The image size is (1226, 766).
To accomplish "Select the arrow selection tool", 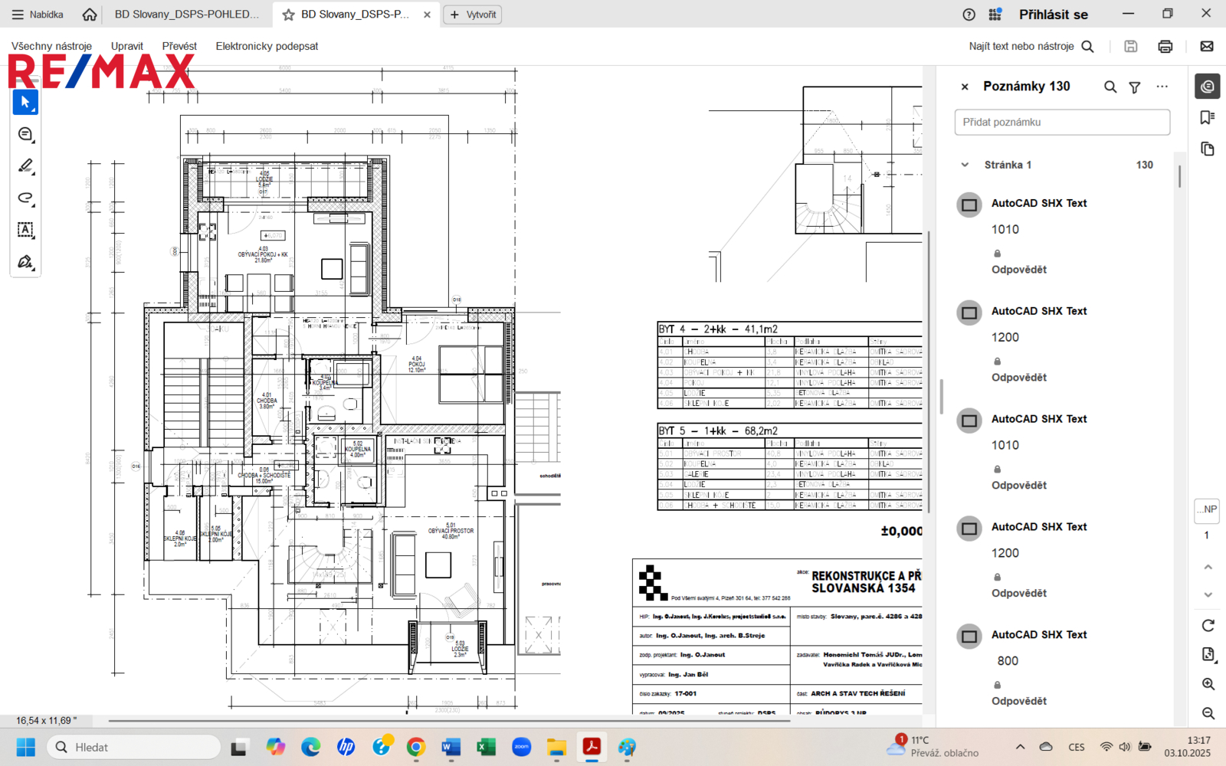I will point(25,102).
